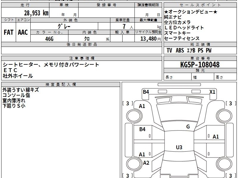Click the G mark on the windshield
This screenshot has width=238, height=178.
tap(188, 127)
